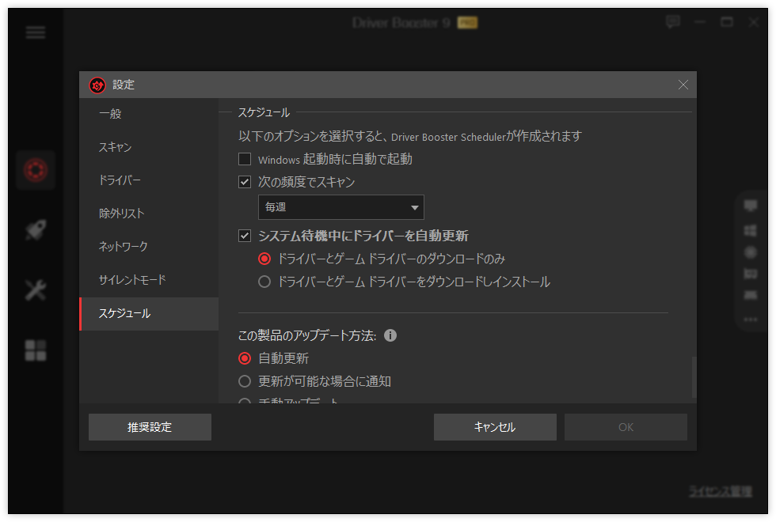The height and width of the screenshot is (522, 776).
Task: Uncheck 次の頻度でスキャン checkbox
Action: (245, 182)
